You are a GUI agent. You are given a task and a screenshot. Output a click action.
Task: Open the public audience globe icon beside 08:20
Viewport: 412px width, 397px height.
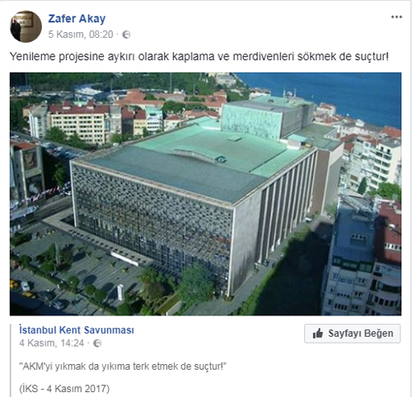pos(126,35)
